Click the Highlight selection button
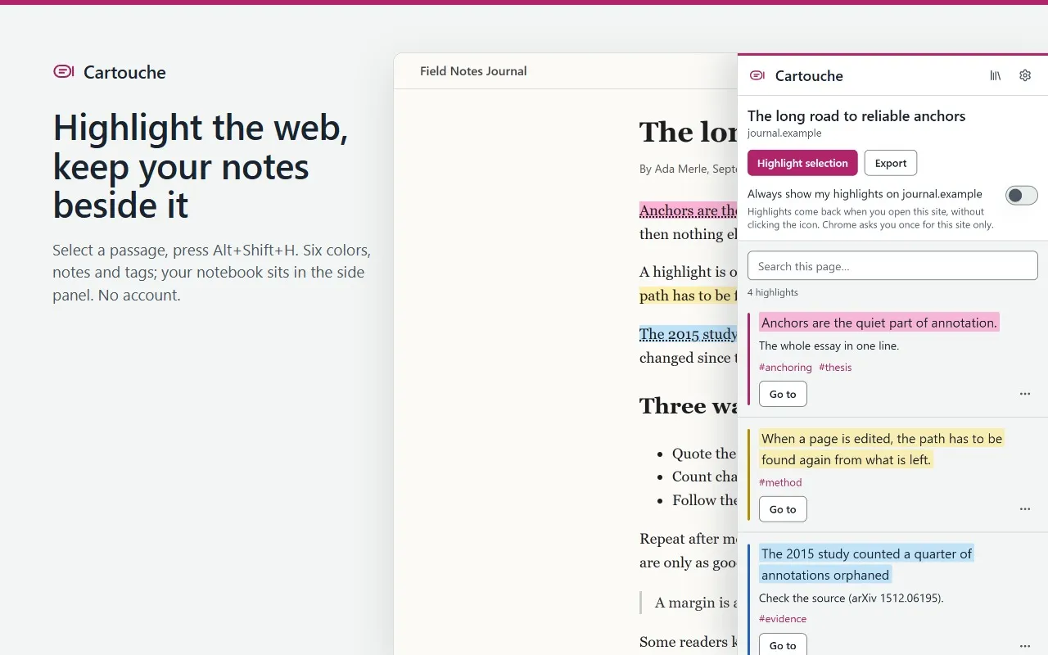The image size is (1048, 655). 802,163
